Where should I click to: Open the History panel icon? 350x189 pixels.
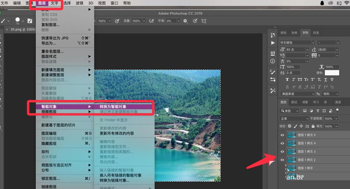tap(273, 35)
